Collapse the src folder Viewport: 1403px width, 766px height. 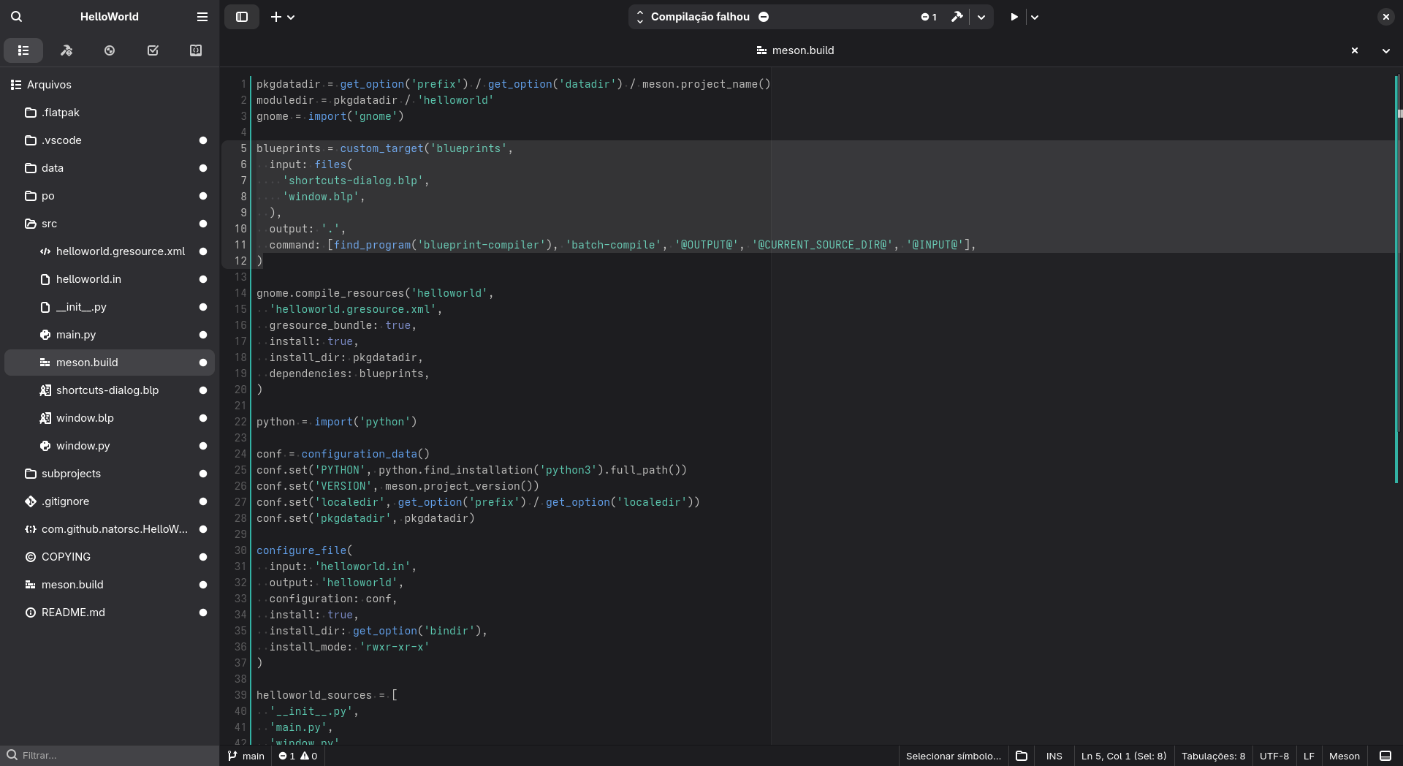(x=110, y=224)
